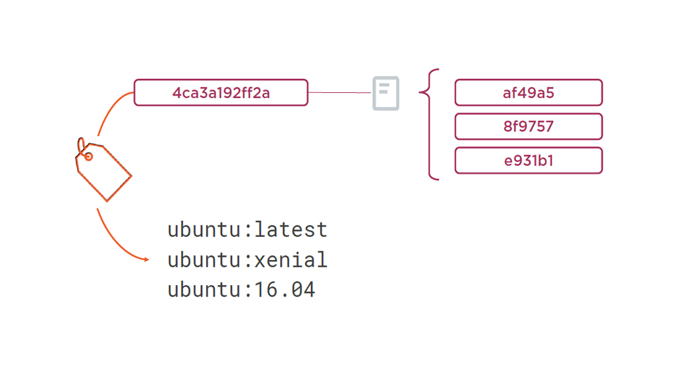Select the image ID box 4ca3a192ff2a
This screenshot has height=382, width=679.
(221, 93)
